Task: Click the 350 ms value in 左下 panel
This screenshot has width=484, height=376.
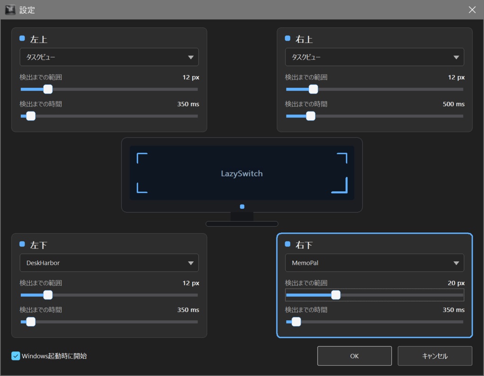Action: 188,310
